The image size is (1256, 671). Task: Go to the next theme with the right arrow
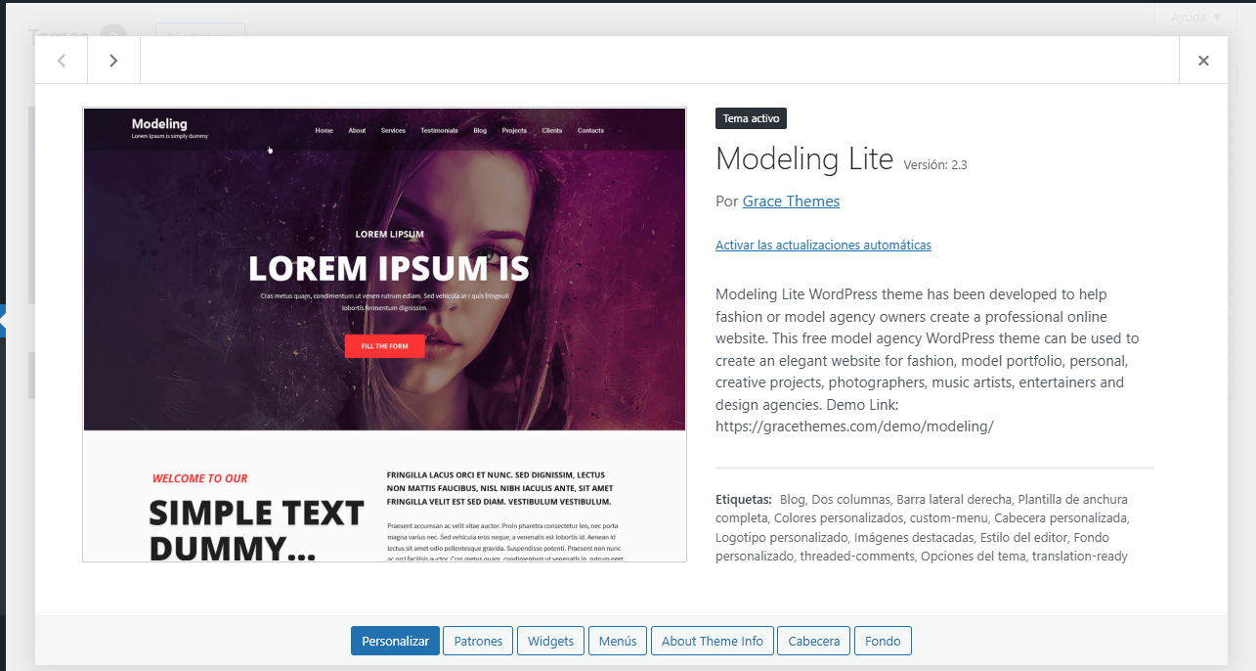point(113,61)
